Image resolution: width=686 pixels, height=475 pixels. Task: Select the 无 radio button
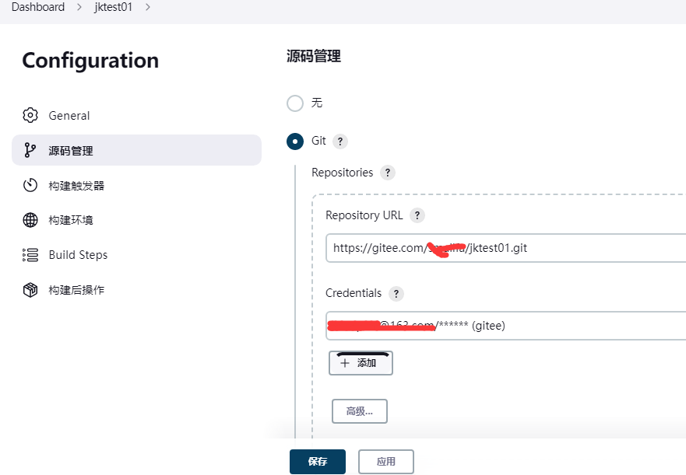tap(295, 103)
